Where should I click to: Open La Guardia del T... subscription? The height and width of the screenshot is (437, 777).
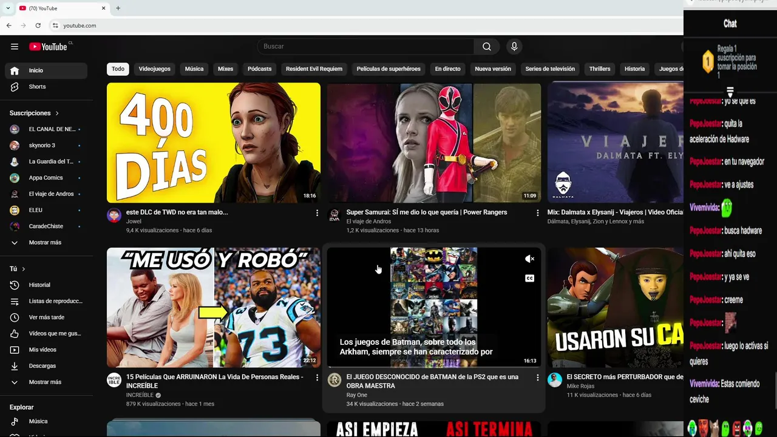46,161
